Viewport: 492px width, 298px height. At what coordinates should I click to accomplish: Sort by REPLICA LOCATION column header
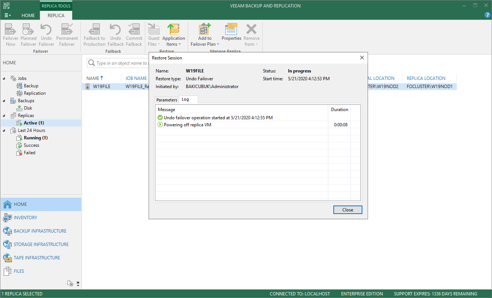[x=426, y=78]
